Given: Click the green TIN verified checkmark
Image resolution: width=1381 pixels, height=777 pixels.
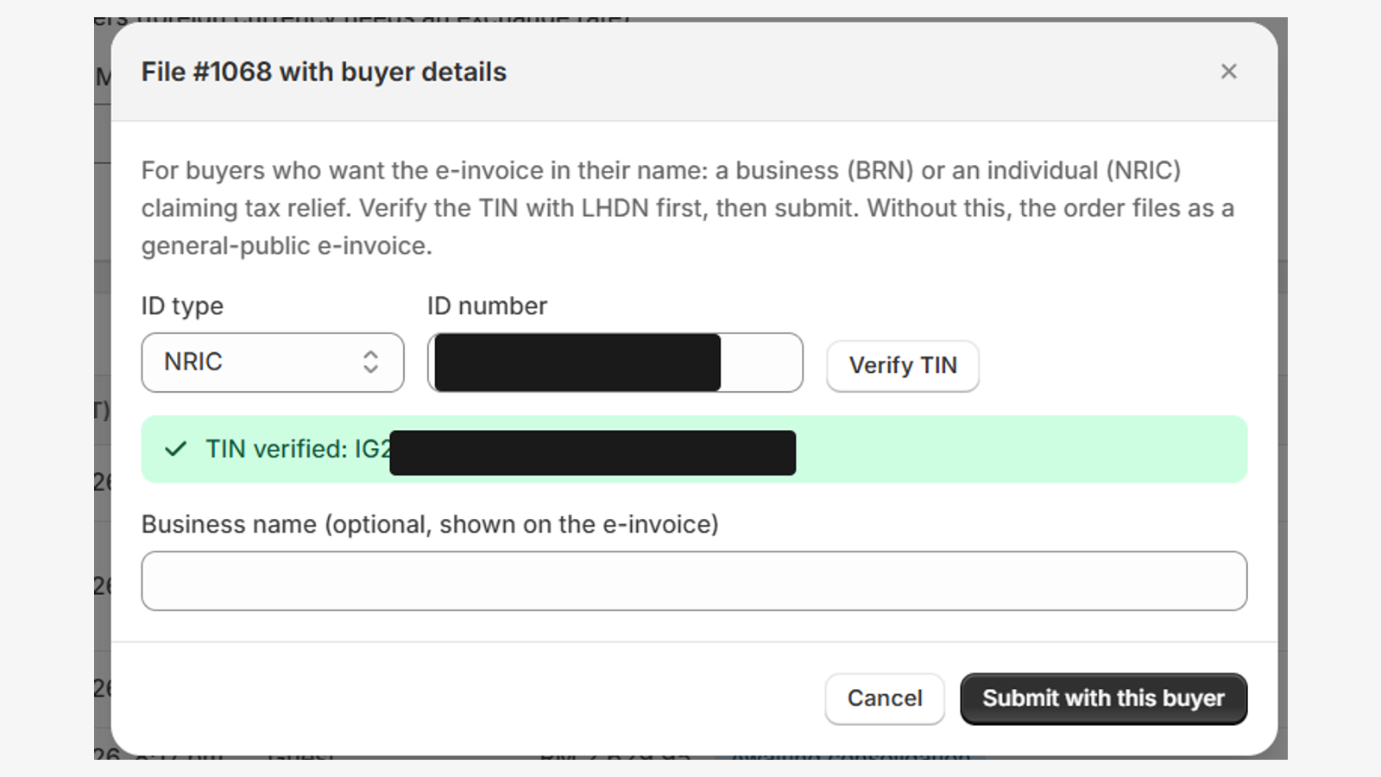Looking at the screenshot, I should [x=176, y=449].
